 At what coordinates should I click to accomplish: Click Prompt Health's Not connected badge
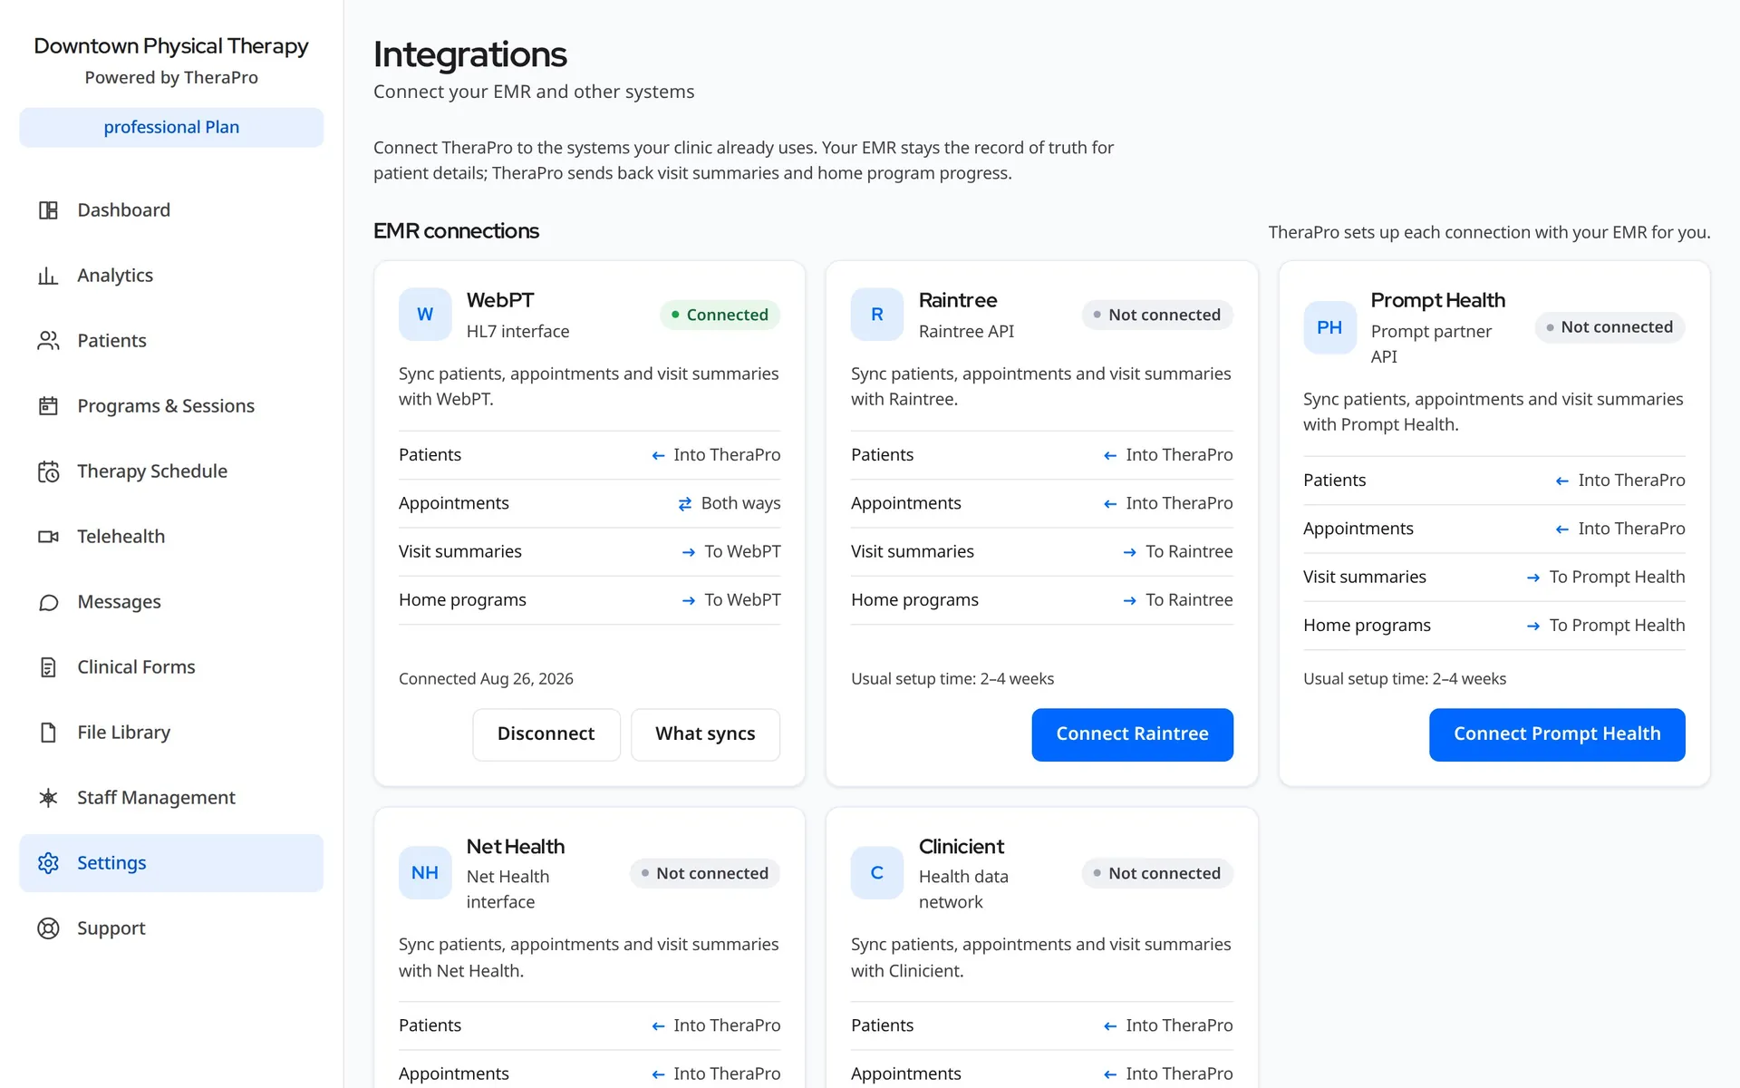click(1609, 327)
